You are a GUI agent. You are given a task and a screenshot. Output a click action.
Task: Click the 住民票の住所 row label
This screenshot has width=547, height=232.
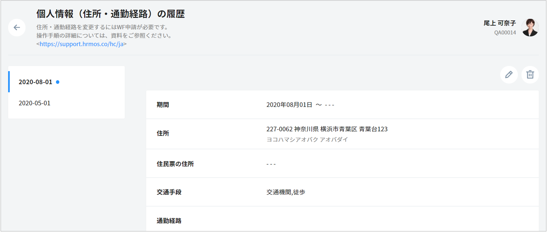coord(175,164)
